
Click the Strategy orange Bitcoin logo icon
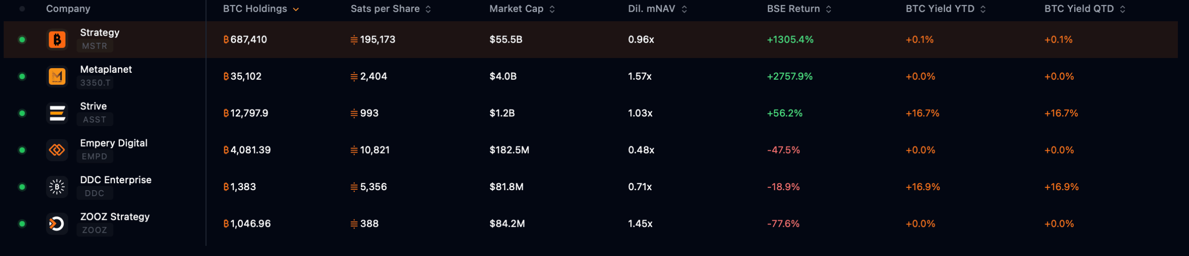tap(57, 39)
